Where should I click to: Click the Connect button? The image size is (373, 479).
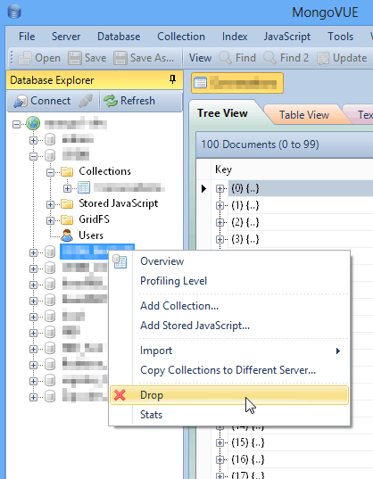click(x=42, y=101)
